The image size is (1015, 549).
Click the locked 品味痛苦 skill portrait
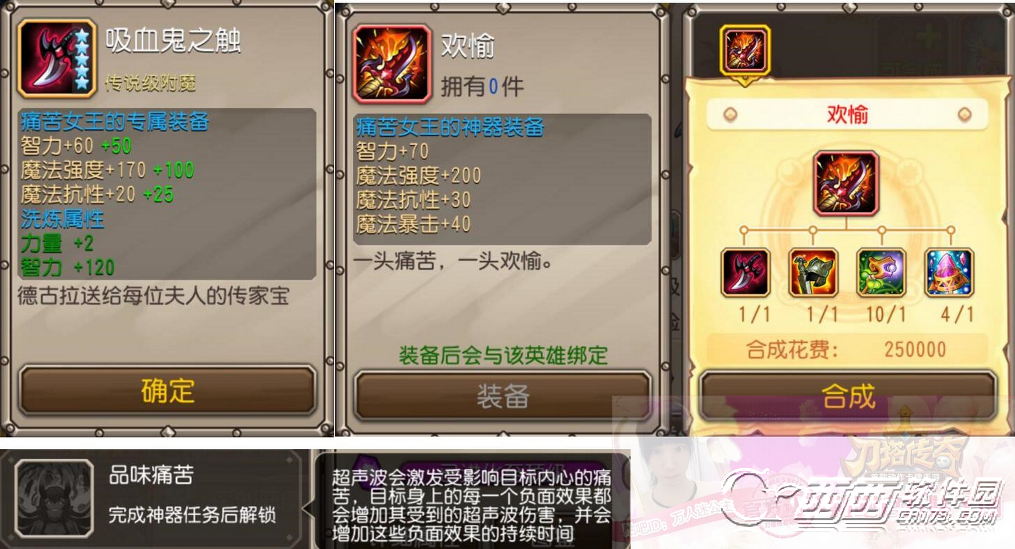(x=54, y=497)
